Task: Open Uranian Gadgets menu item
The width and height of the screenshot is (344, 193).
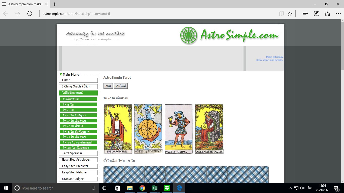Action: pos(78,179)
